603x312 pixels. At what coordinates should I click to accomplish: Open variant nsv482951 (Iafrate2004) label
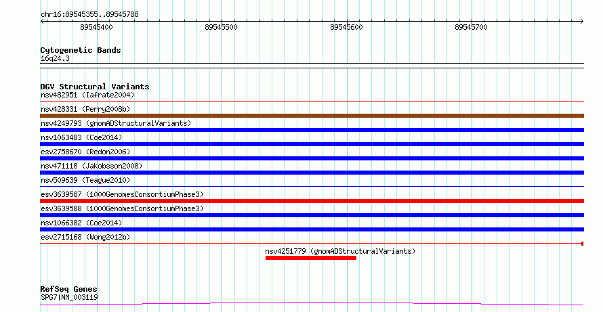click(87, 95)
